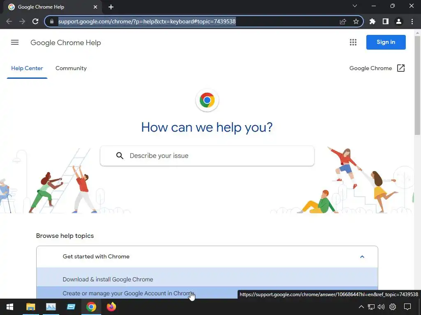The height and width of the screenshot is (315, 421).
Task: Click the page vertical scrollbar thumb
Action: point(417,85)
